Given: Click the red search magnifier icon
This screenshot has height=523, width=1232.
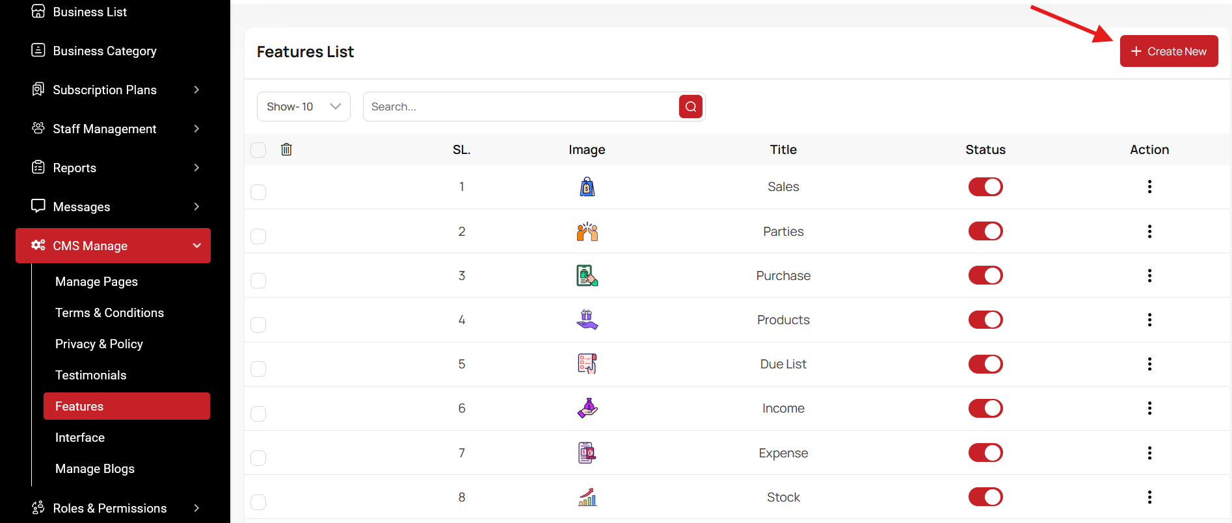Looking at the screenshot, I should [x=690, y=107].
